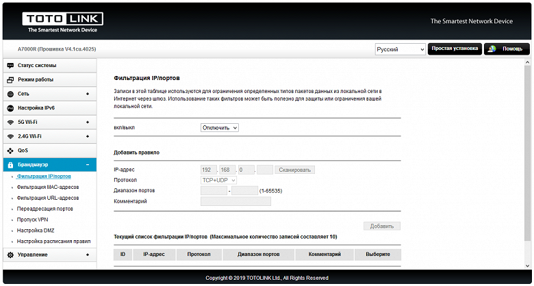Click the Комментарий input field
The width and height of the screenshot is (534, 286).
(x=236, y=202)
